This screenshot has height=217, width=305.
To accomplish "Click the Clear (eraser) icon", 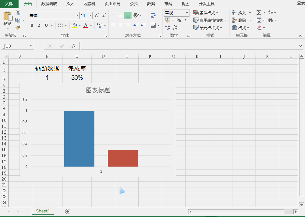I will pyautogui.click(x=259, y=27).
